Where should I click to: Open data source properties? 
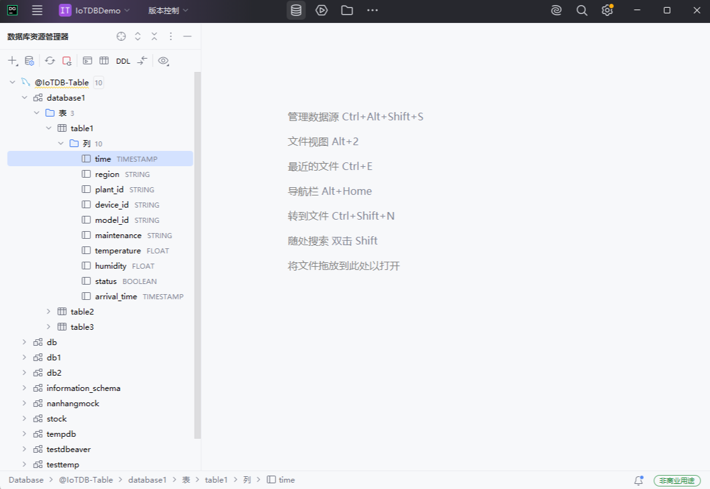pos(29,60)
